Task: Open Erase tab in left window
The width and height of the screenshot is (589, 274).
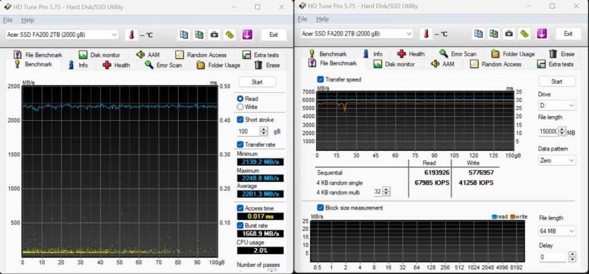Action: pos(267,65)
